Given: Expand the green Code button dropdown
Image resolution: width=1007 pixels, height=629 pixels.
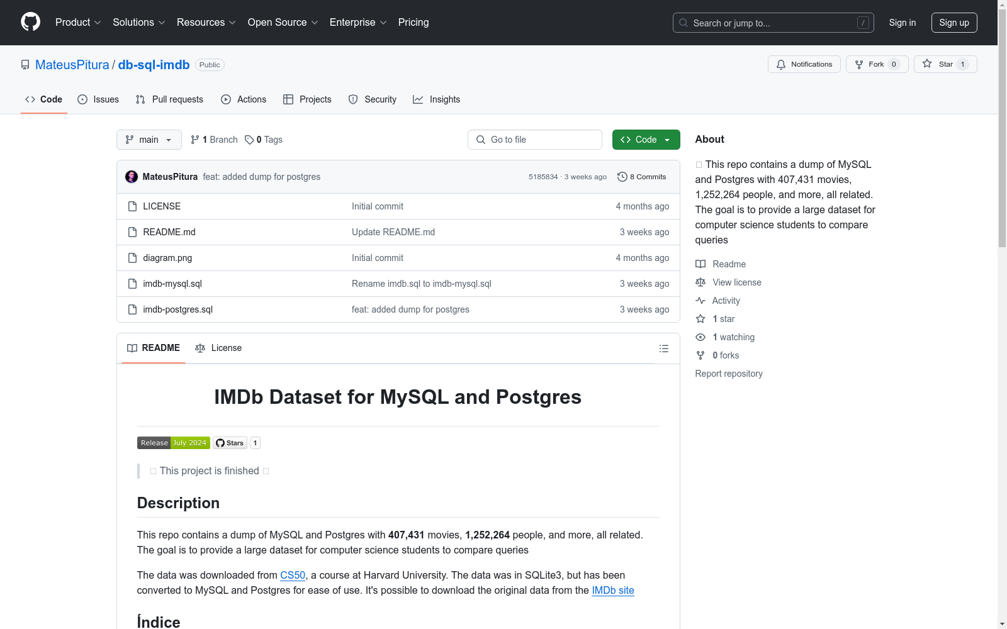Looking at the screenshot, I should coord(666,139).
